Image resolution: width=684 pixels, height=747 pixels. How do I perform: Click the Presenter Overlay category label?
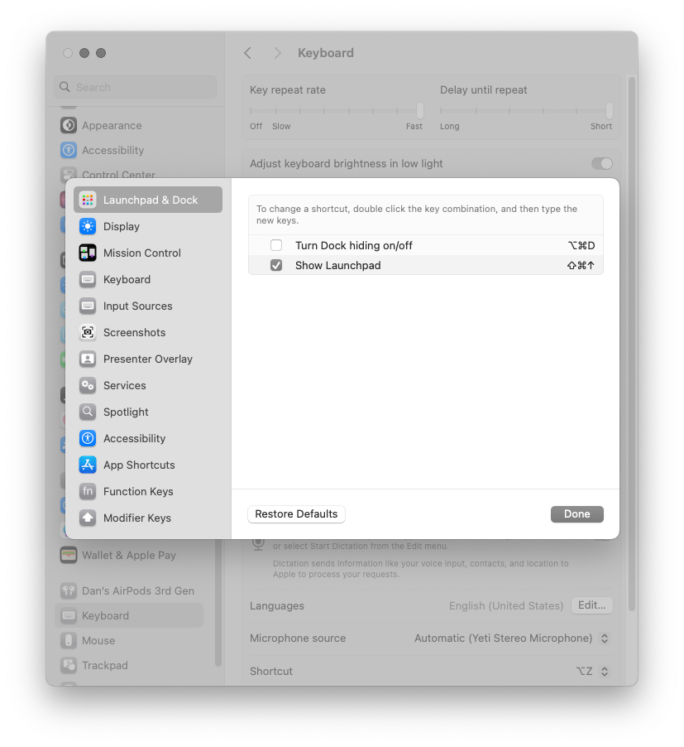[148, 359]
